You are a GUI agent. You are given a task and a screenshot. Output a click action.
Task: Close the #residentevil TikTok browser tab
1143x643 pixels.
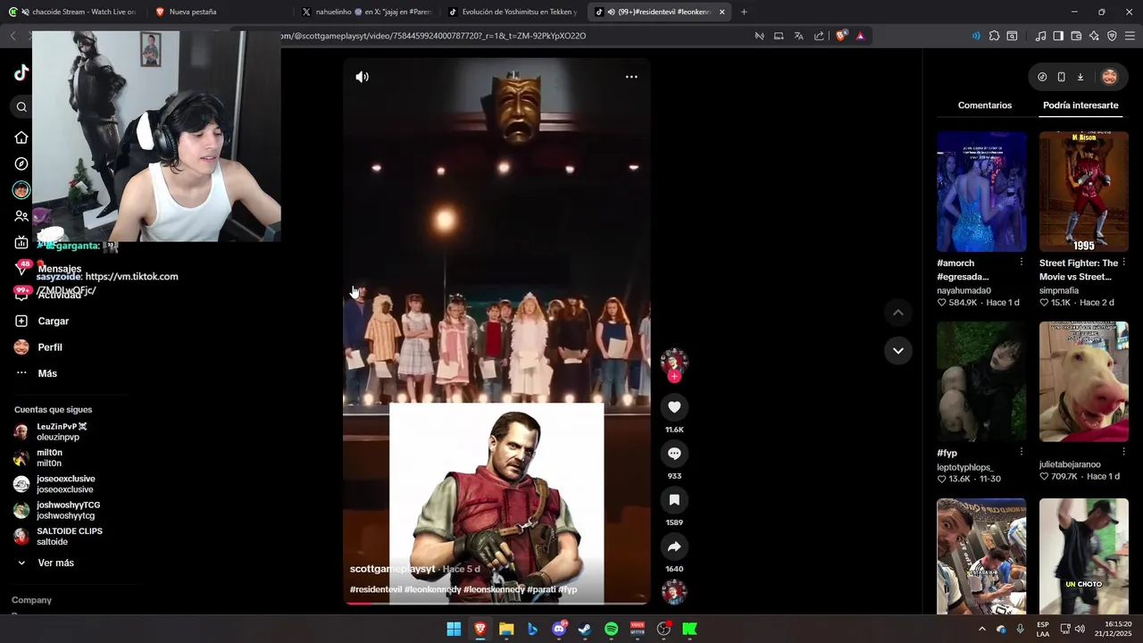(722, 12)
